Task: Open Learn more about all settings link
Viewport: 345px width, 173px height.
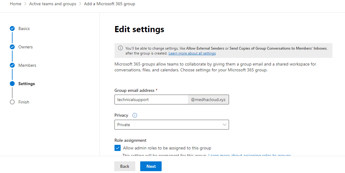Action: pyautogui.click(x=192, y=53)
